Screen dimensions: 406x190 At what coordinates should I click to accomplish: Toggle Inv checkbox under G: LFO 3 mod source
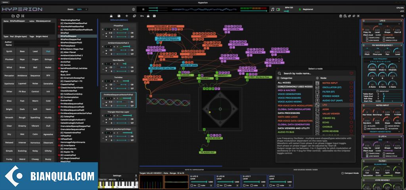(x=192, y=185)
